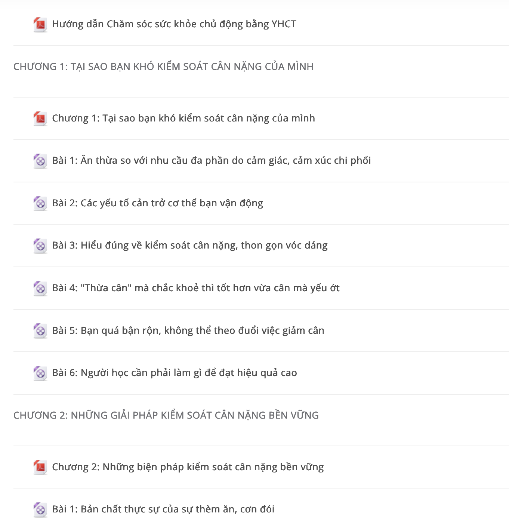Click the video icon next to Bài 1: Bản chất thực sự
This screenshot has height=530, width=509.
(x=40, y=510)
